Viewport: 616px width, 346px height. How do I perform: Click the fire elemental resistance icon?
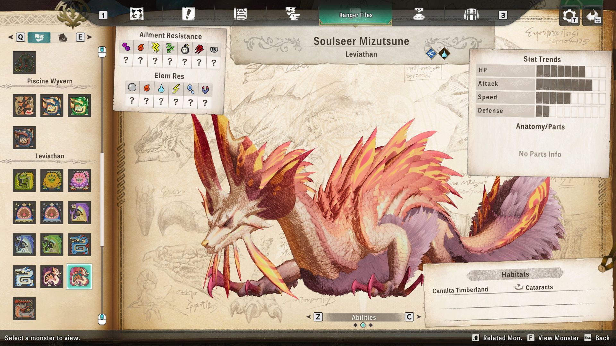click(146, 88)
